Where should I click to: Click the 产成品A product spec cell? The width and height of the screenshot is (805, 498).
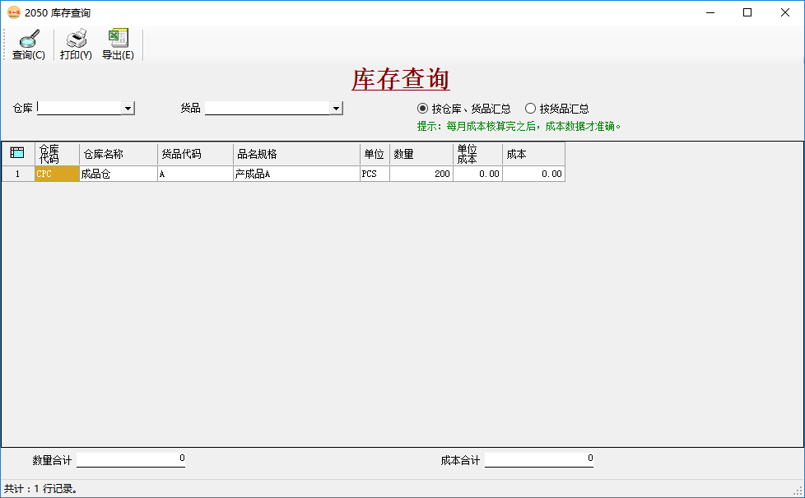tap(296, 174)
